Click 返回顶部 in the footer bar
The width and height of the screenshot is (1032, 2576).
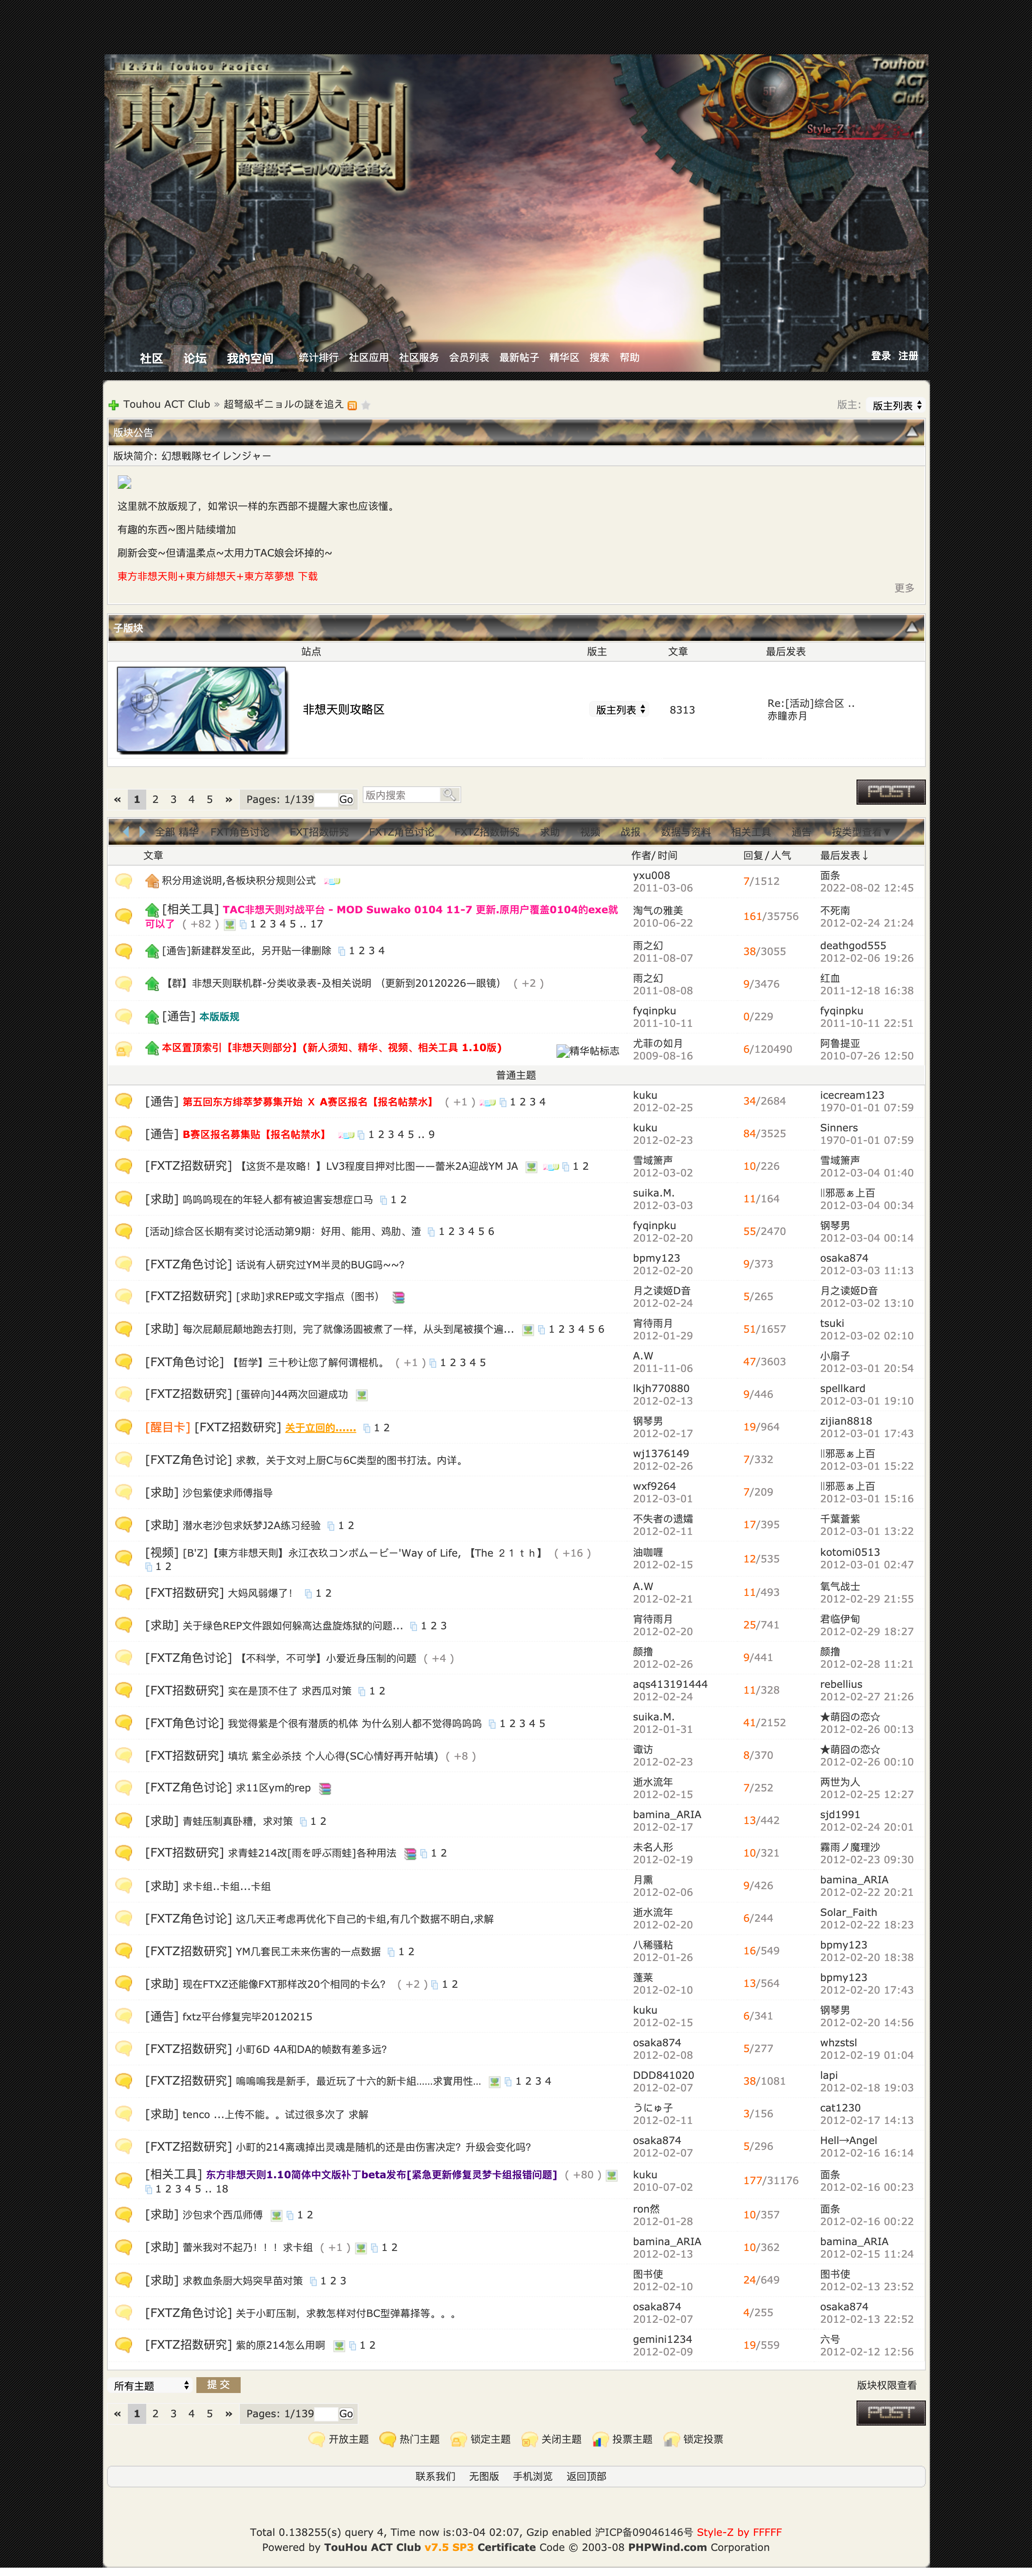click(586, 2476)
